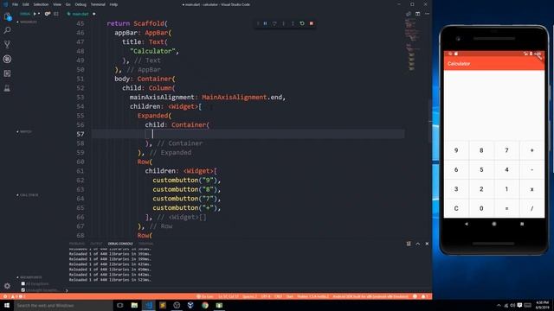The width and height of the screenshot is (554, 311).
Task: Click Step Over in debug toolbar
Action: click(274, 23)
